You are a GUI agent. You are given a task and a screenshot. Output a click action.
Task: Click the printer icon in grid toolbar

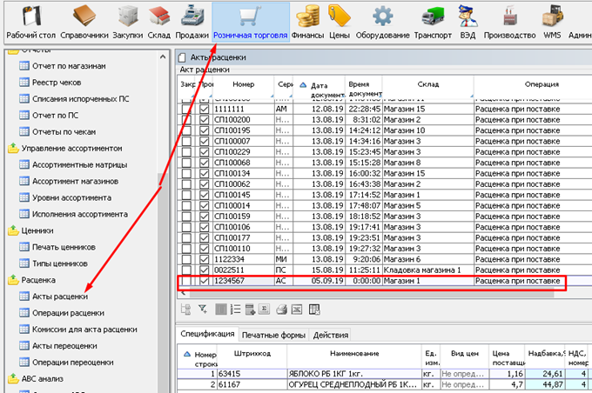(282, 309)
